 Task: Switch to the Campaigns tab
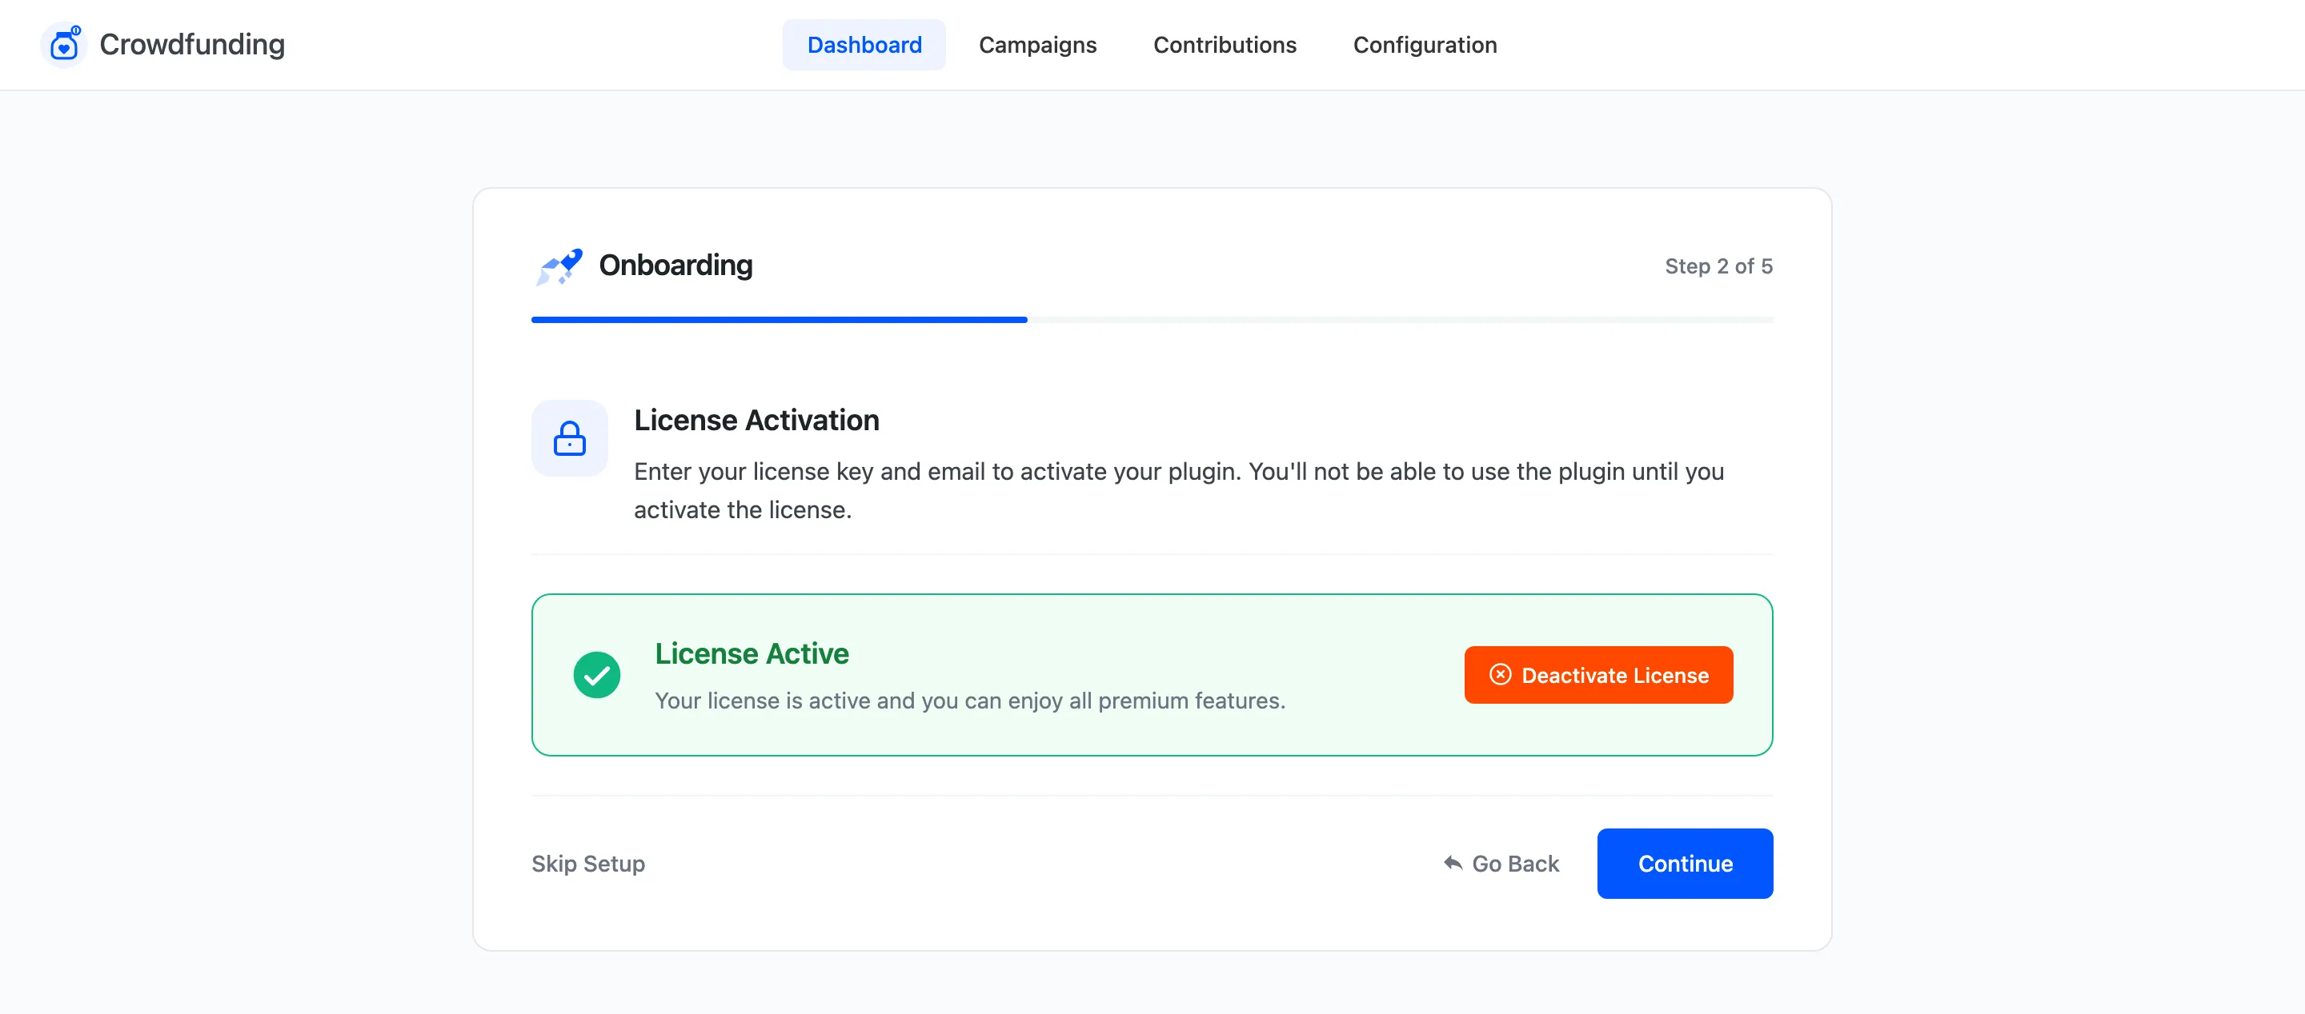pos(1037,45)
